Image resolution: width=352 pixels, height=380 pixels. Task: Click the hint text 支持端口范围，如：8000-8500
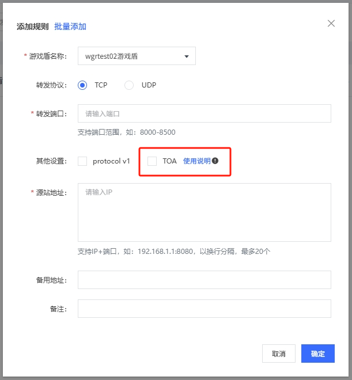[126, 132]
